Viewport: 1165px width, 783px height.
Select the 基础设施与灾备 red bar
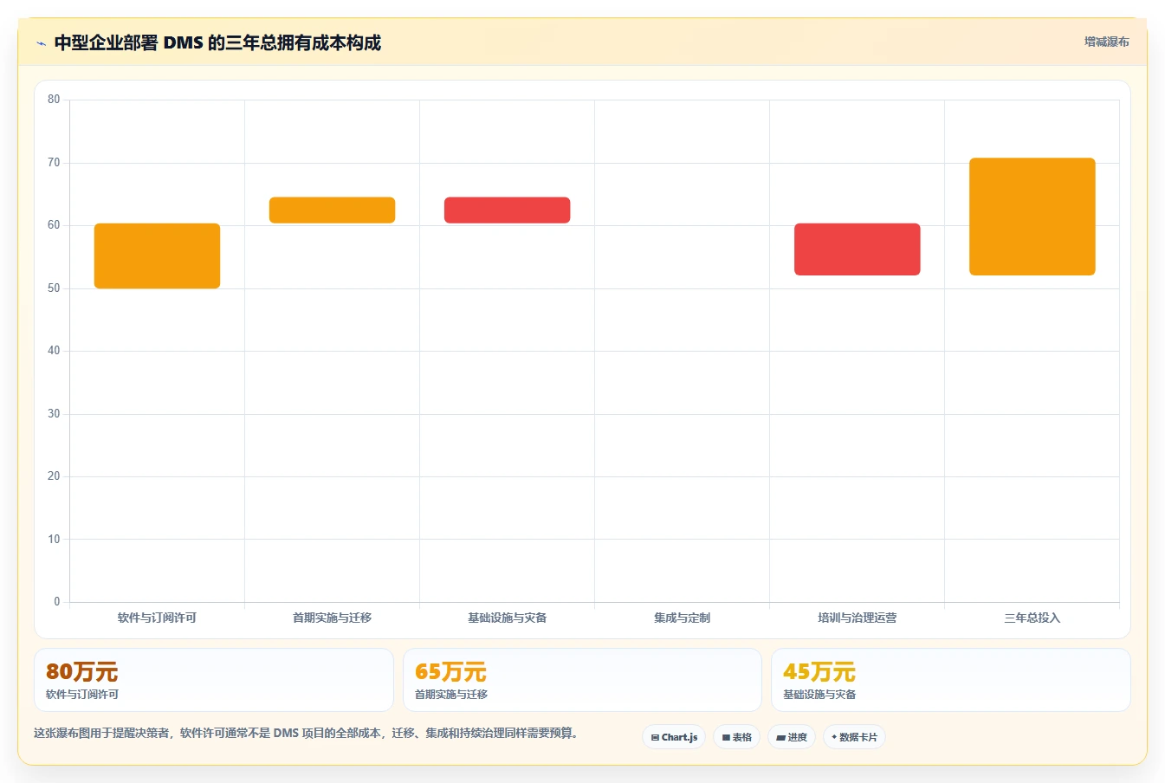[x=507, y=210]
